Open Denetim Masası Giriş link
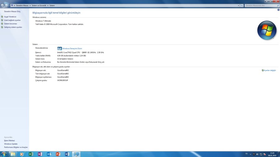 (x=12, y=11)
